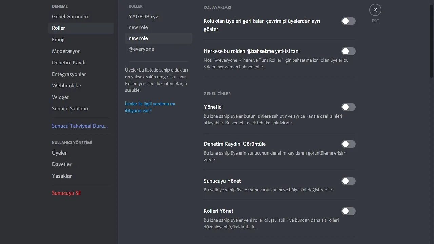Turn on the Yönetici permission switch
Image resolution: width=434 pixels, height=244 pixels.
(348, 107)
